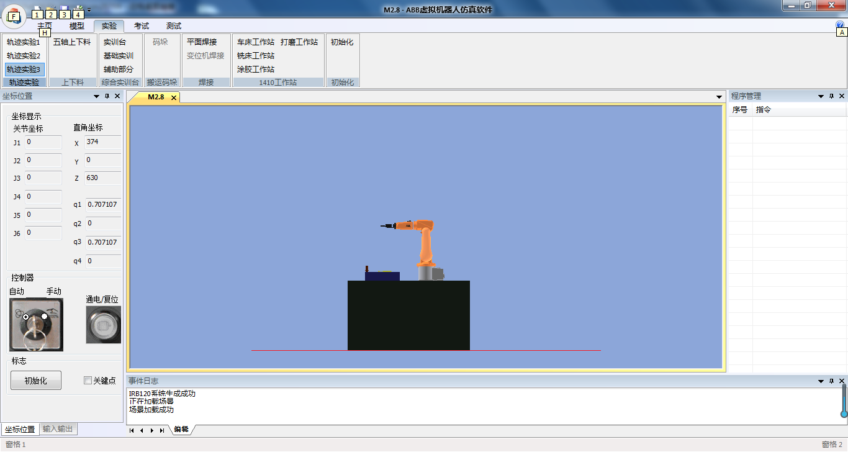
Task: Click 铣床工作站 in the ribbon
Action: (256, 56)
